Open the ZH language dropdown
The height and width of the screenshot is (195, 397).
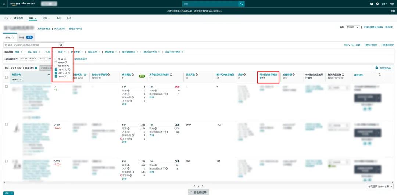point(385,4)
